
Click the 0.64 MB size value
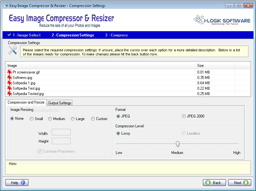(204, 83)
